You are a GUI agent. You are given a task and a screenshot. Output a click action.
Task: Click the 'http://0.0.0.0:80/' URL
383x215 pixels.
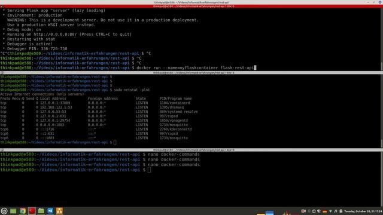click(x=55, y=35)
